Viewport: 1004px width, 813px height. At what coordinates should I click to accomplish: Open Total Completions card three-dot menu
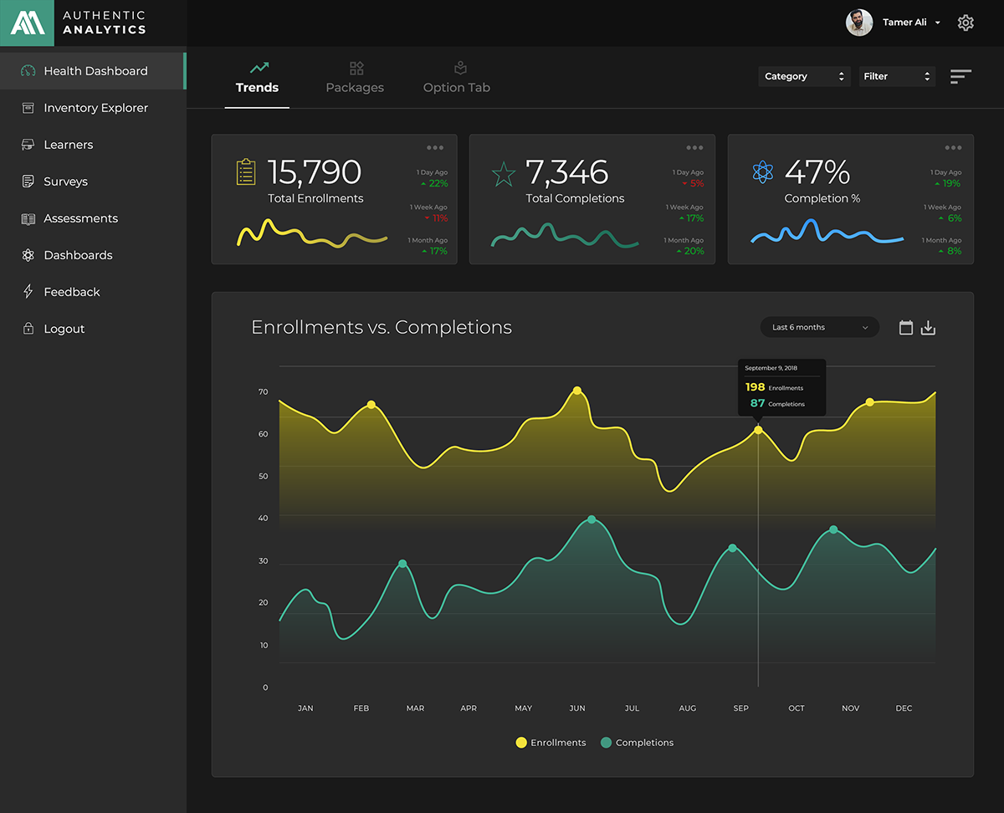point(694,148)
